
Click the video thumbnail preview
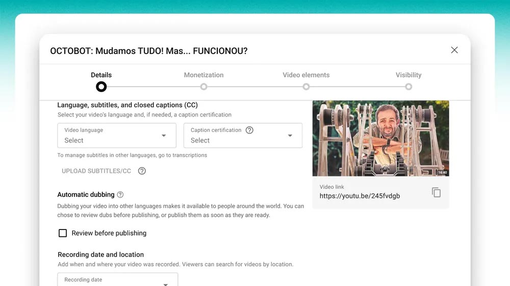click(380, 138)
